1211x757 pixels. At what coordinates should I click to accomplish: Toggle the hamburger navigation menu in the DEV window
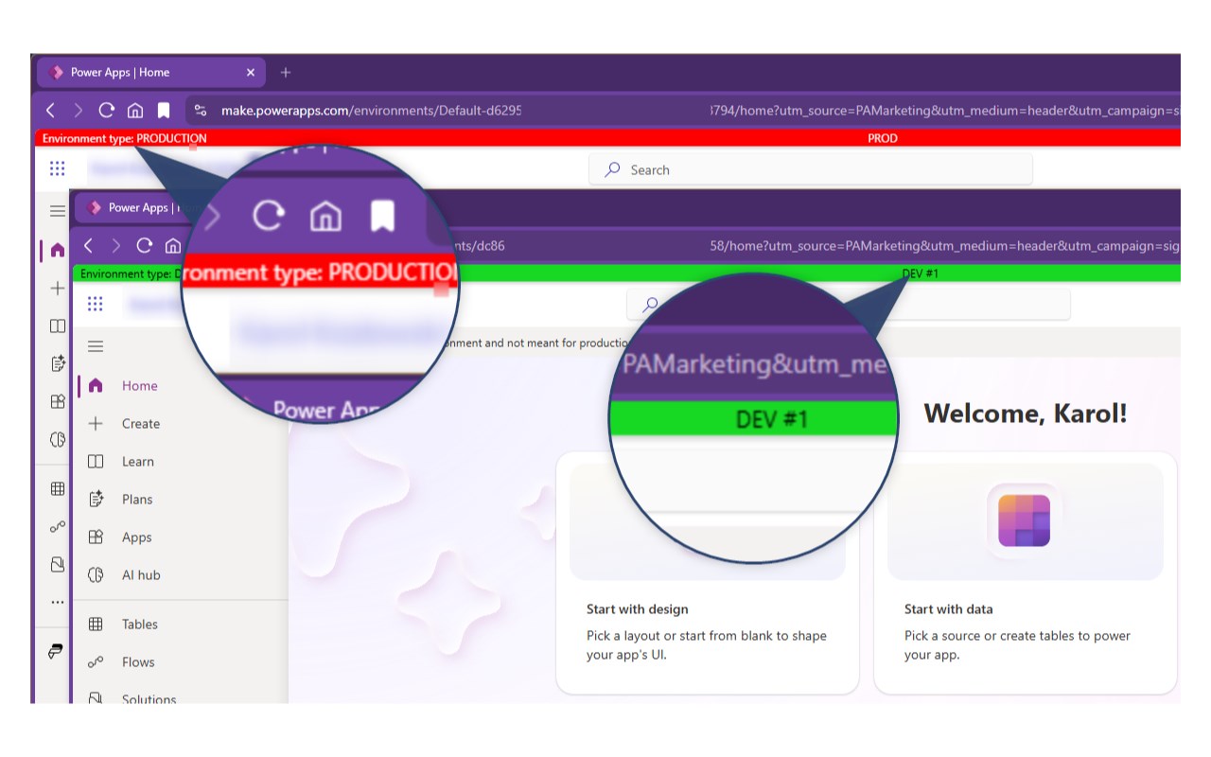(96, 347)
